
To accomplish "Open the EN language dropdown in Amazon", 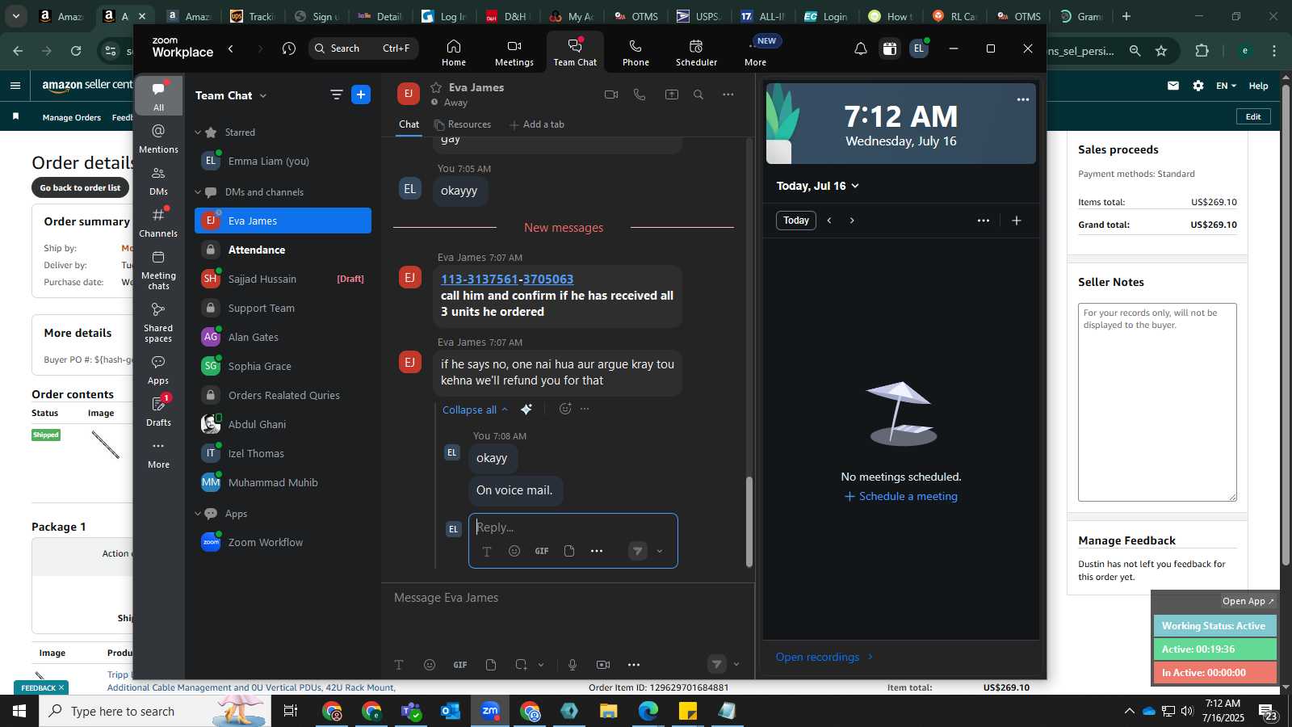I will pos(1226,86).
